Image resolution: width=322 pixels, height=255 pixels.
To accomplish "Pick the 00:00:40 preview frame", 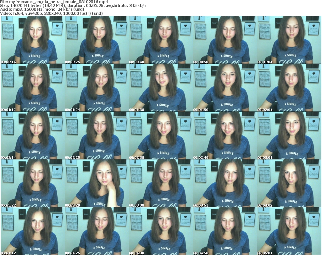I will point(161,40).
